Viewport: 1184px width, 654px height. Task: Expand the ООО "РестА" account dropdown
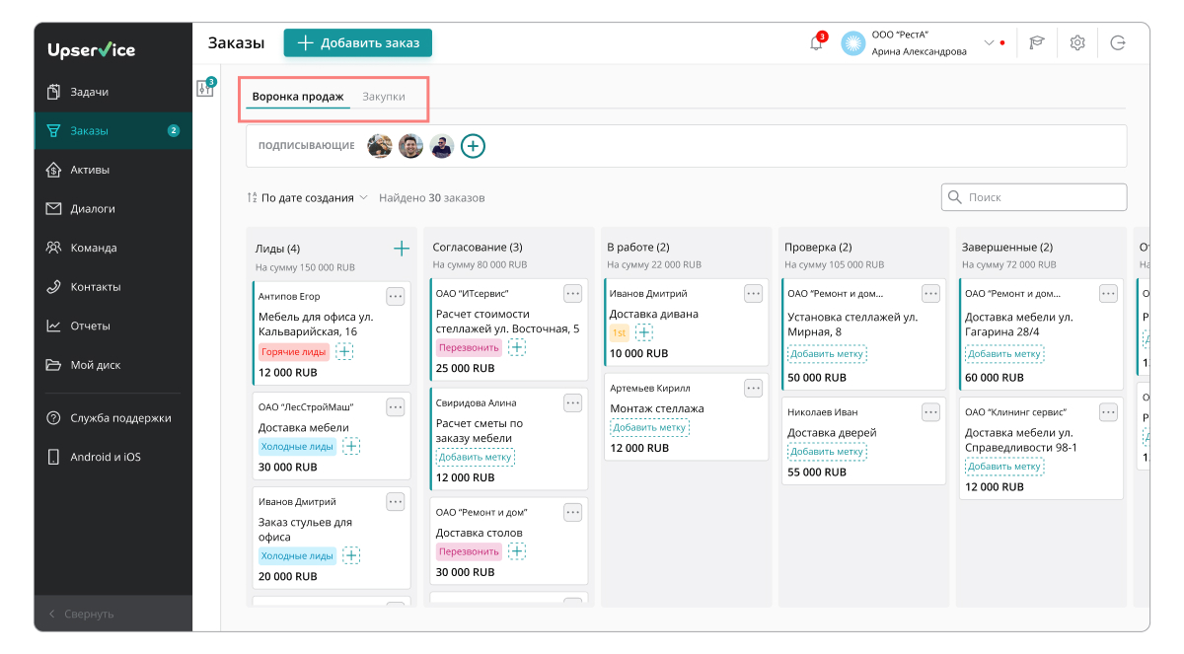pyautogui.click(x=989, y=43)
